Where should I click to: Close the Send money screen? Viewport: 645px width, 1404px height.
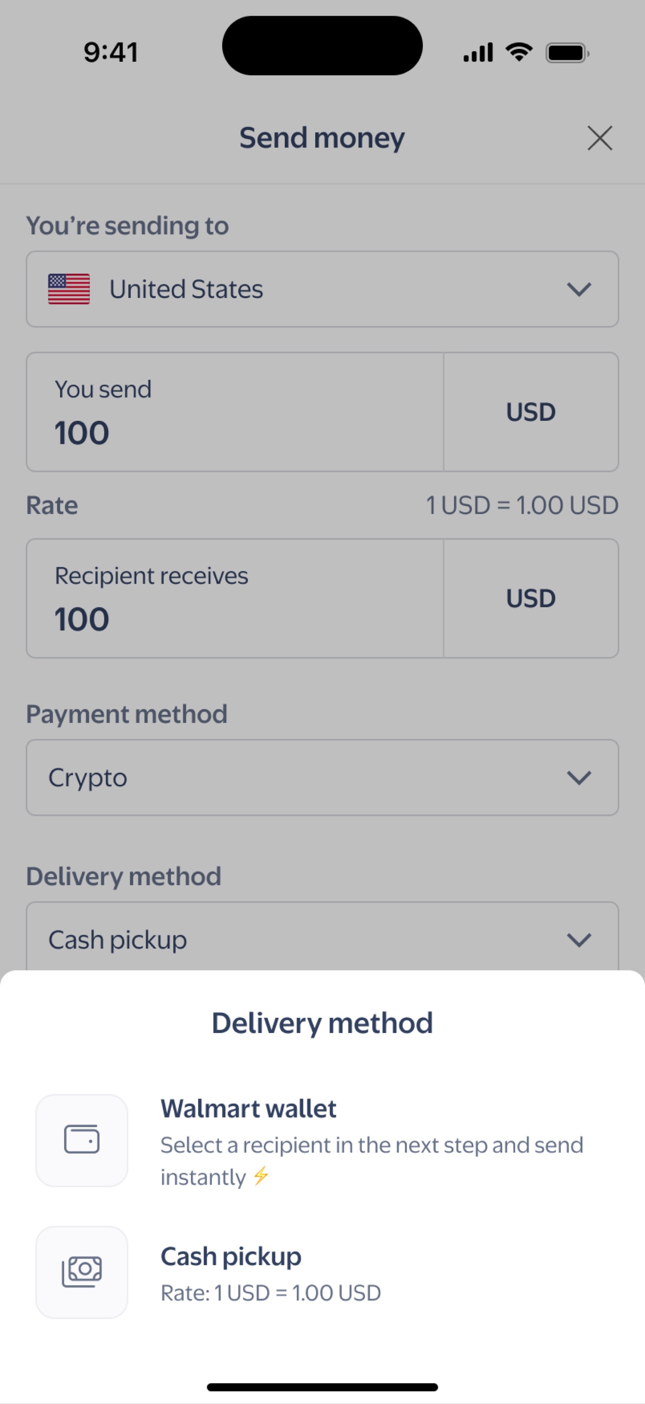point(600,138)
